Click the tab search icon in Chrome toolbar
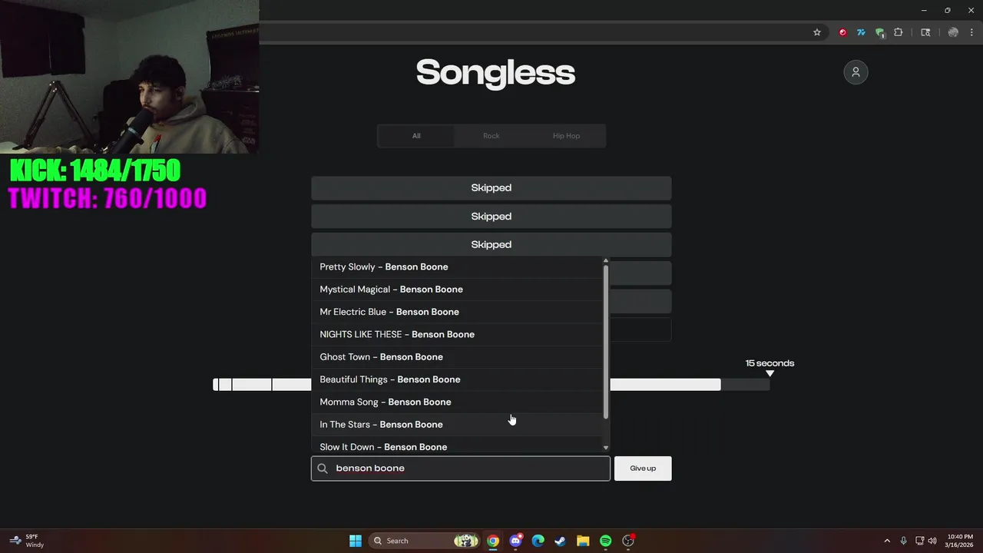 tap(925, 32)
